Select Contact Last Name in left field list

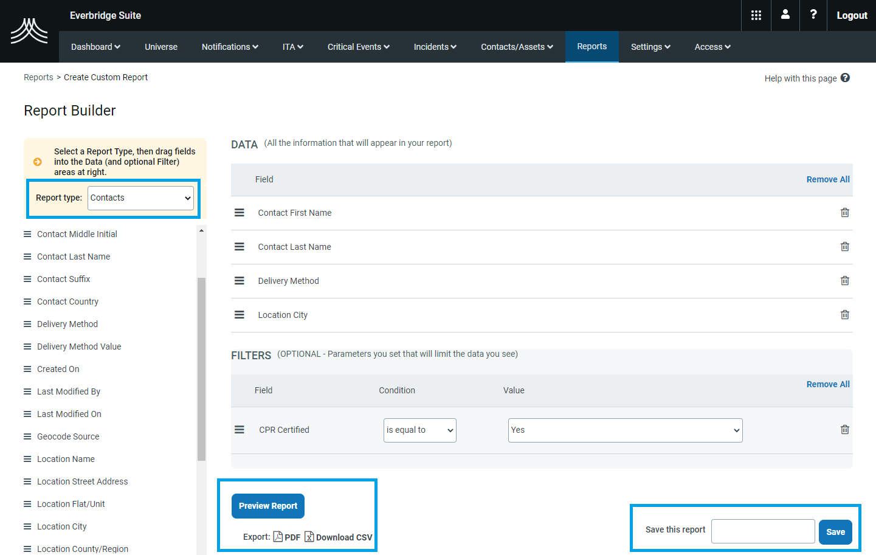pyautogui.click(x=74, y=257)
